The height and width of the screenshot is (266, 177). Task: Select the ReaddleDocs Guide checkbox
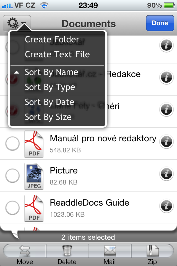[12, 208]
